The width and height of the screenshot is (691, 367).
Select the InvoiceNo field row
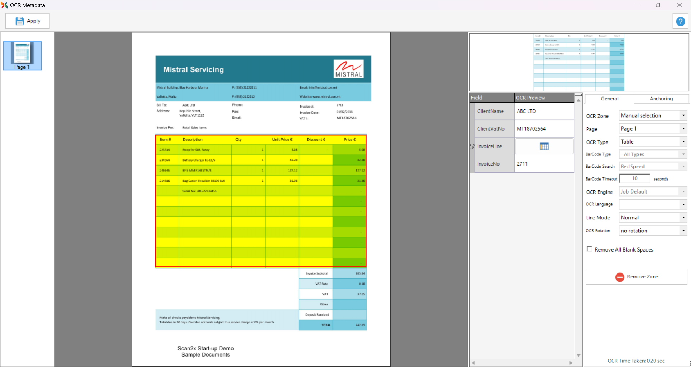[488, 164]
